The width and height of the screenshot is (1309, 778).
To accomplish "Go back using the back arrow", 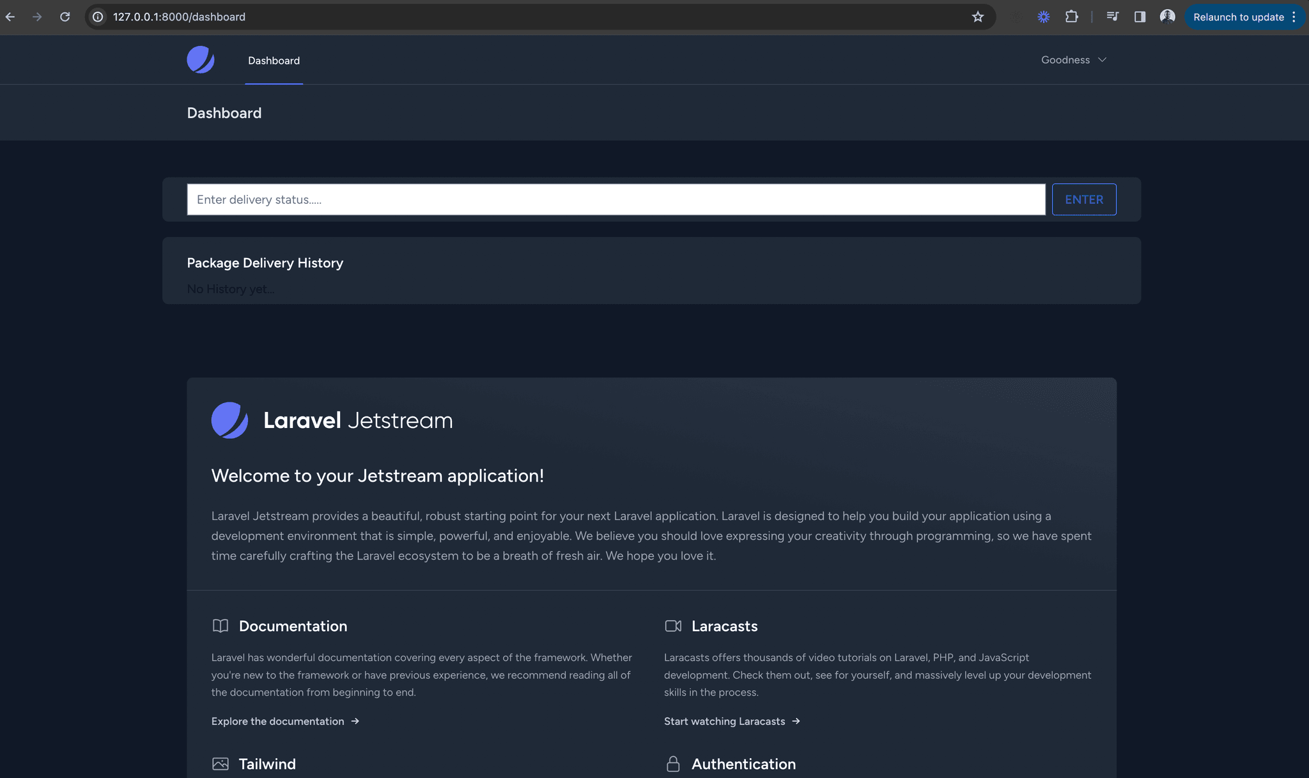I will (10, 17).
